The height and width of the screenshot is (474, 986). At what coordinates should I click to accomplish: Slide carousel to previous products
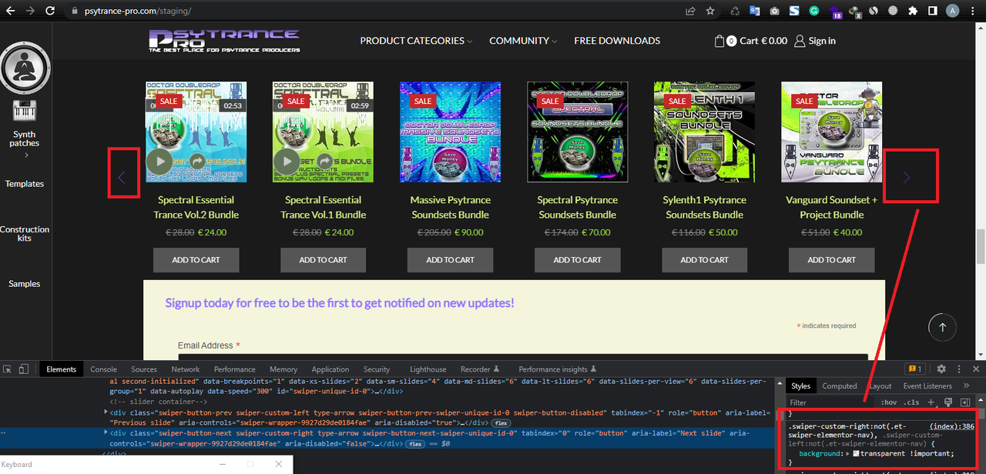pos(122,178)
